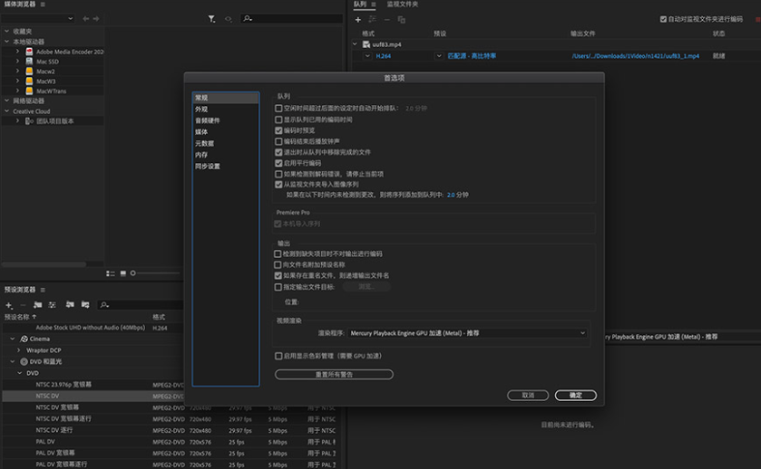Enable 启用显示色彩管理 checkbox
The width and height of the screenshot is (761, 469).
pos(278,356)
